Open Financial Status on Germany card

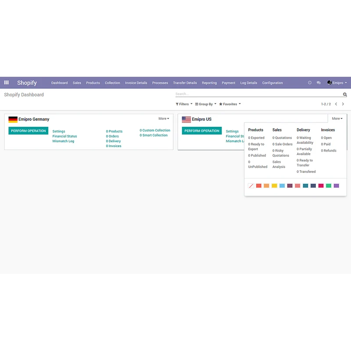pyautogui.click(x=64, y=136)
